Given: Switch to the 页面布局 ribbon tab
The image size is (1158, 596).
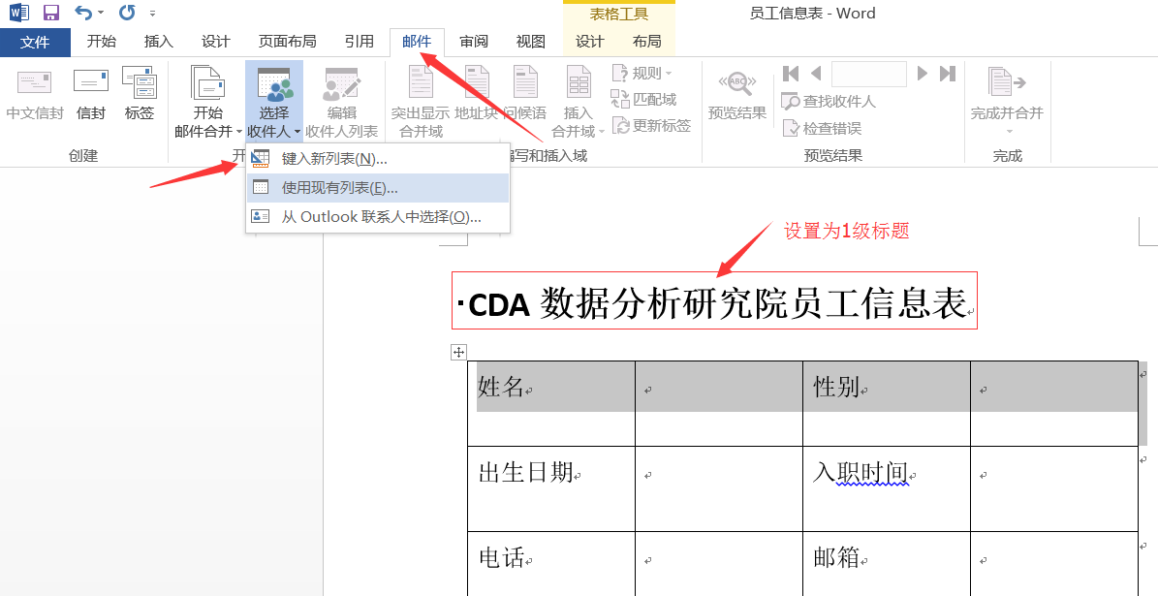Looking at the screenshot, I should [287, 42].
